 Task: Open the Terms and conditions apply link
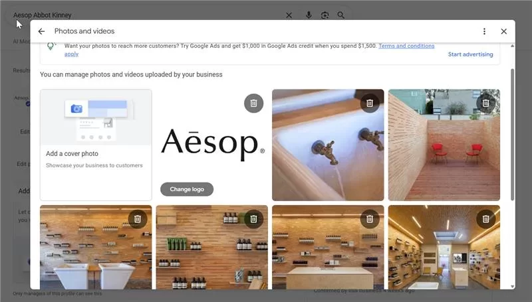point(406,46)
